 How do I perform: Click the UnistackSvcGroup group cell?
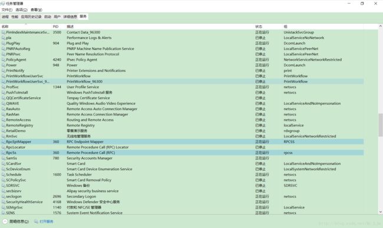pos(299,32)
